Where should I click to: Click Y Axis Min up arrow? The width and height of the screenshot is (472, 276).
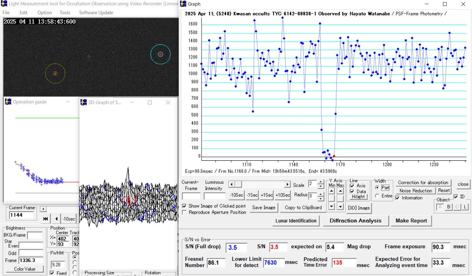pos(332,191)
